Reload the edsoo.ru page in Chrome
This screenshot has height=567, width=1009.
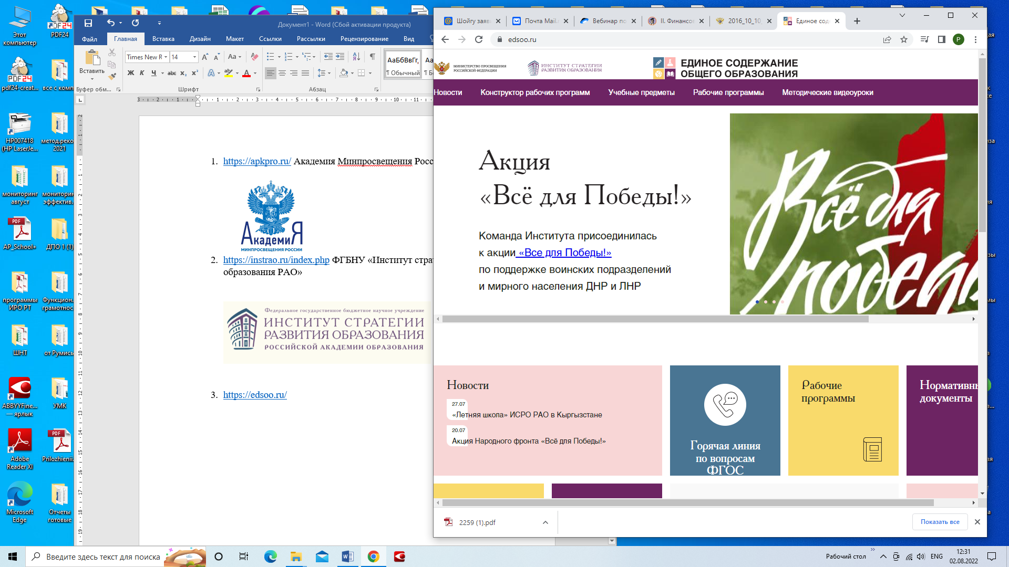pos(479,39)
